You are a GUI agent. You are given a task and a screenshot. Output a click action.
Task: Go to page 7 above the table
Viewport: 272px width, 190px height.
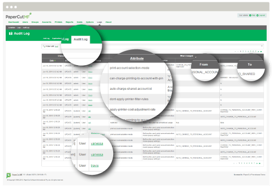(x=255, y=51)
